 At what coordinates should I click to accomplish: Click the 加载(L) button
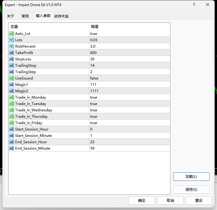191,177
